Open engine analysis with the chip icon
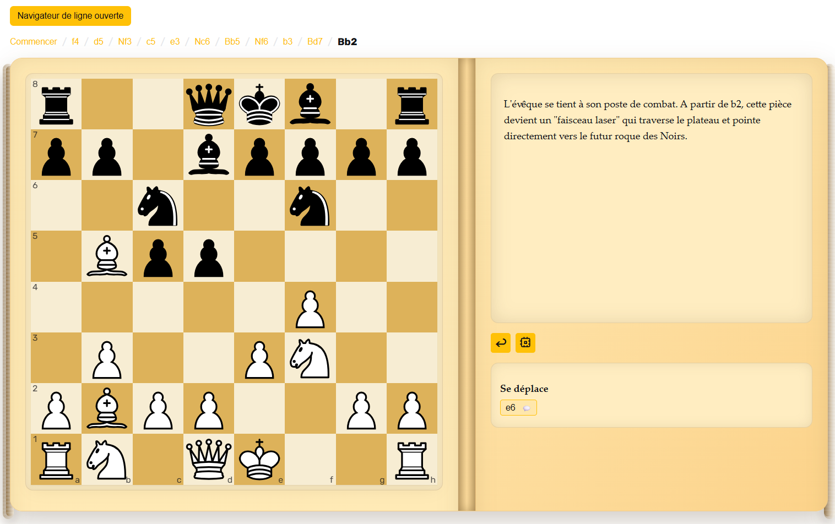835x524 pixels. coord(525,343)
